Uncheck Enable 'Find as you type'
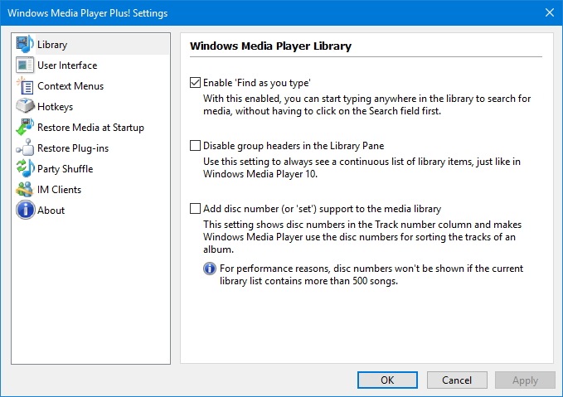Viewport: 563px width, 397px height. coord(195,83)
